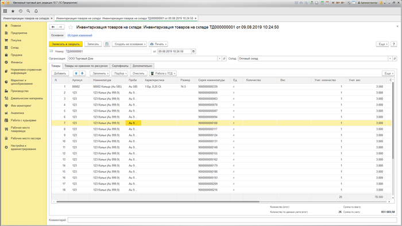Open Склад section in sidebar
This screenshot has width=402, height=226.
click(x=14, y=48)
